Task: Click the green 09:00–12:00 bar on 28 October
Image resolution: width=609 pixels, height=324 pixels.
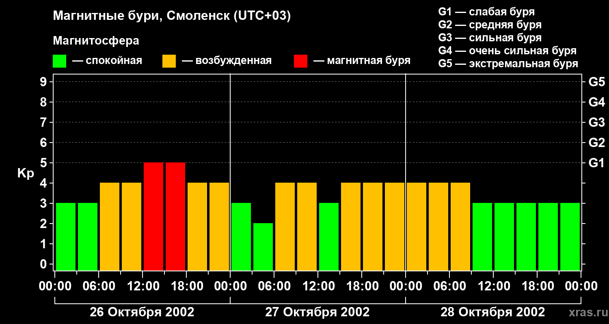Action: (x=482, y=237)
